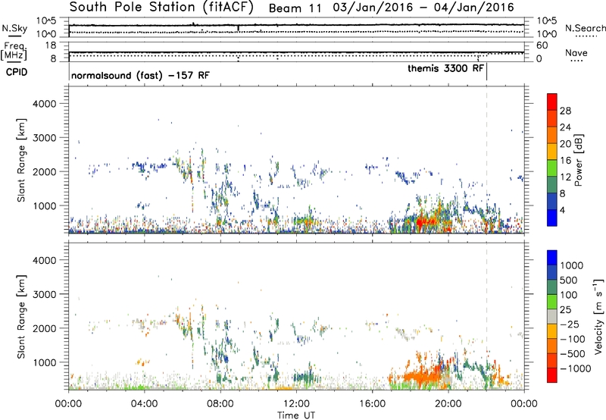Select the "Freq. [MHz]" axis label
The height and width of the screenshot is (420, 606).
tap(15, 52)
